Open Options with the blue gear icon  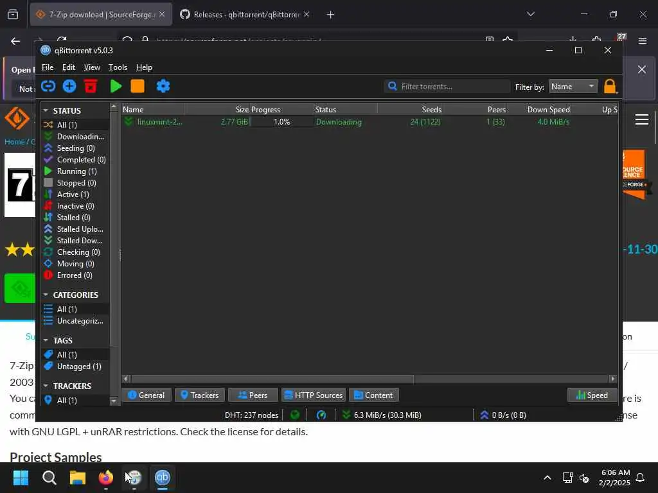tap(163, 87)
